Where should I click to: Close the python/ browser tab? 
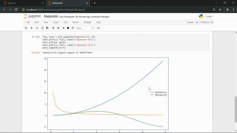pos(43,3)
